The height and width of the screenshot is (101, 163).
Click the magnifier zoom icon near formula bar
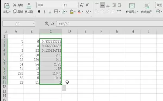tap(47, 24)
